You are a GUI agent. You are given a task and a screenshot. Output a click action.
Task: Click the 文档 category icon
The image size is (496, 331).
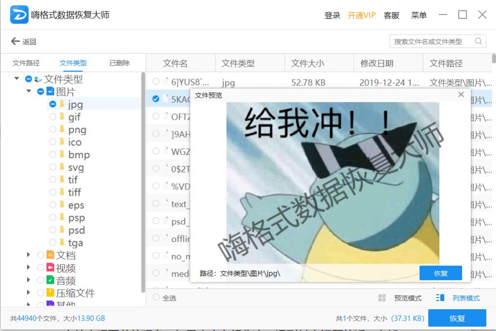[50, 254]
